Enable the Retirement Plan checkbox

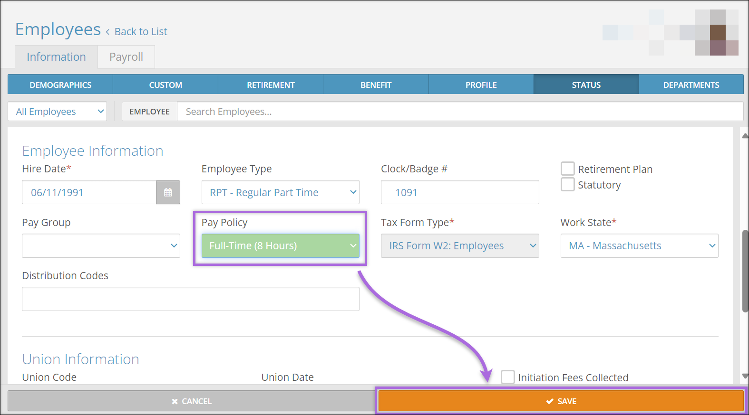click(x=567, y=169)
